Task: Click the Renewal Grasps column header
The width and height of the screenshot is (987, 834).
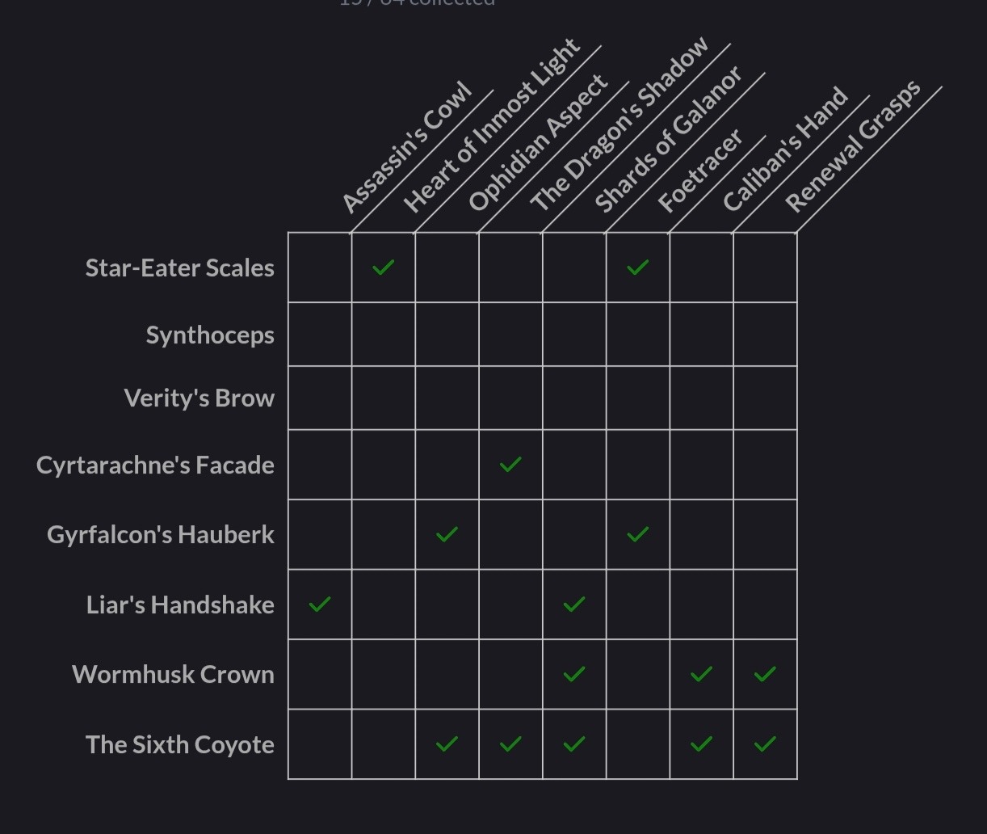Action: point(853,146)
